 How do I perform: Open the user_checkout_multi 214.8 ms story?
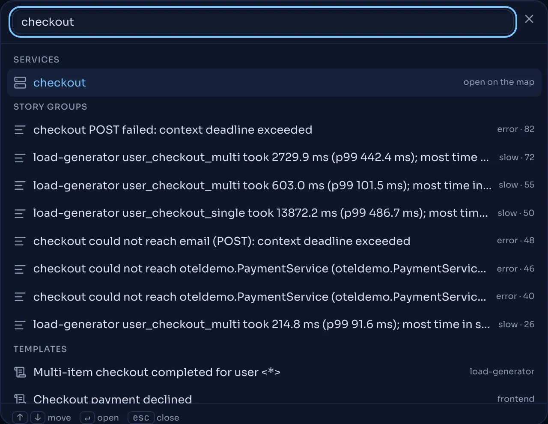(x=274, y=325)
